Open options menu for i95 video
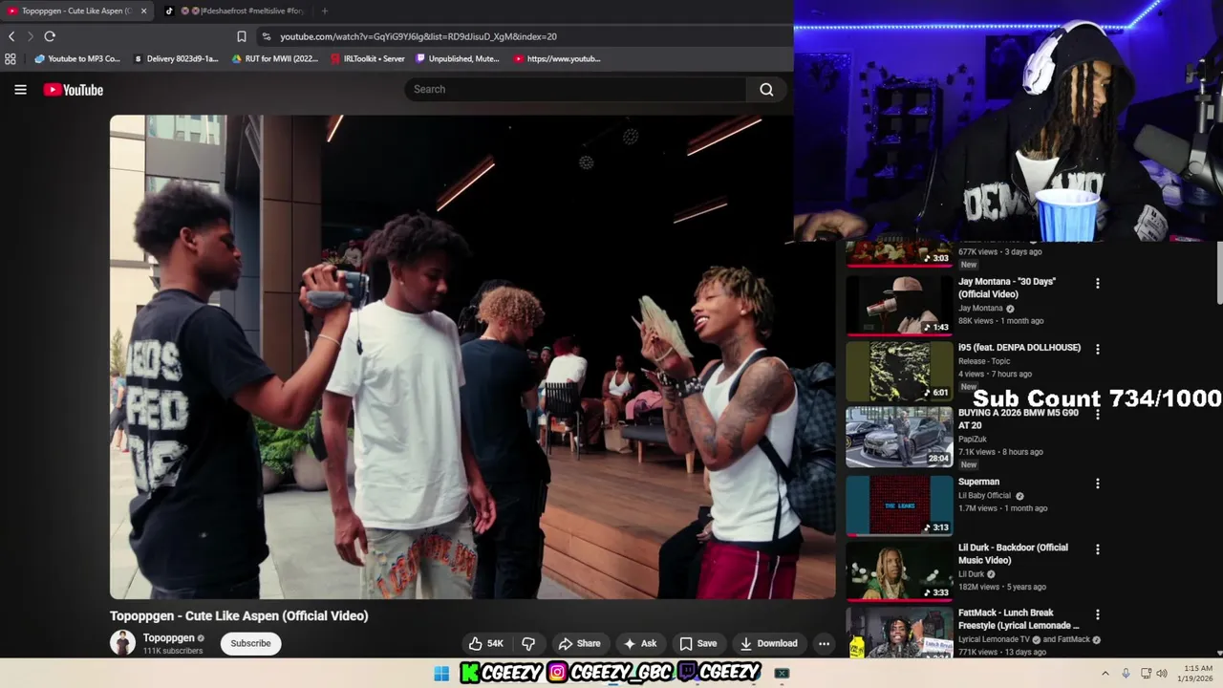The image size is (1223, 688). coord(1097,350)
